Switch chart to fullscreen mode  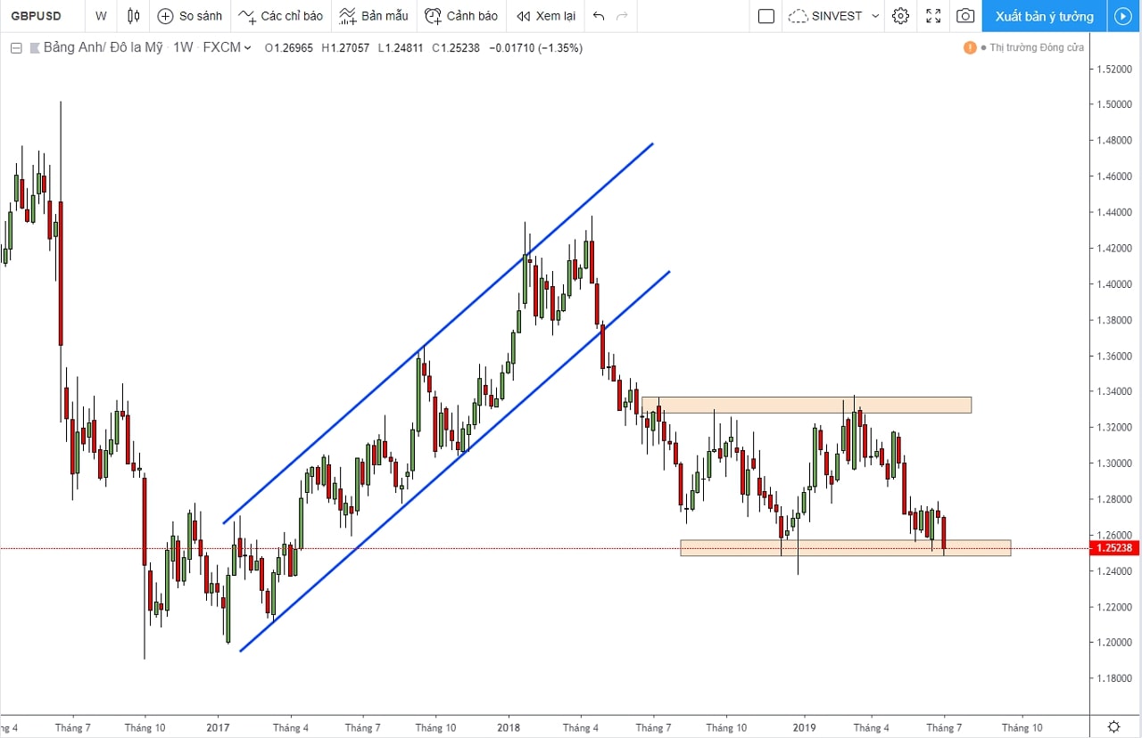[933, 16]
